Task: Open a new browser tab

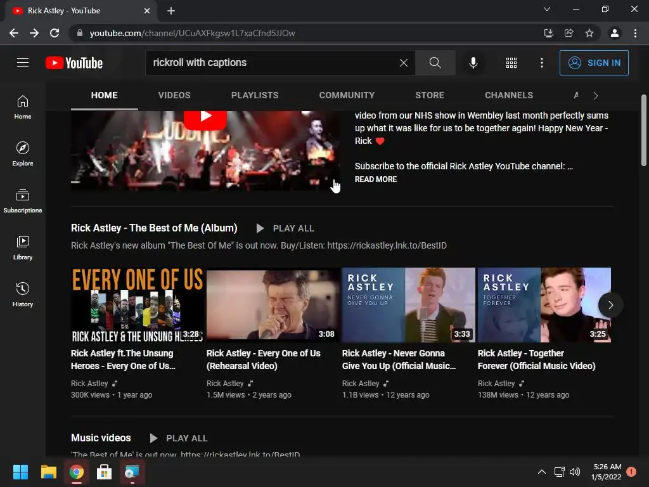Action: point(171,11)
